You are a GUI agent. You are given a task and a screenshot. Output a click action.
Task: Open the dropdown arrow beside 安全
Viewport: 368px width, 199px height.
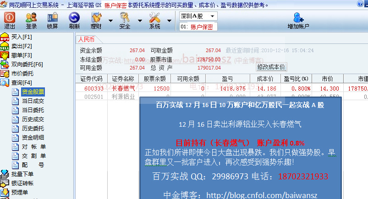pyautogui.click(x=139, y=21)
